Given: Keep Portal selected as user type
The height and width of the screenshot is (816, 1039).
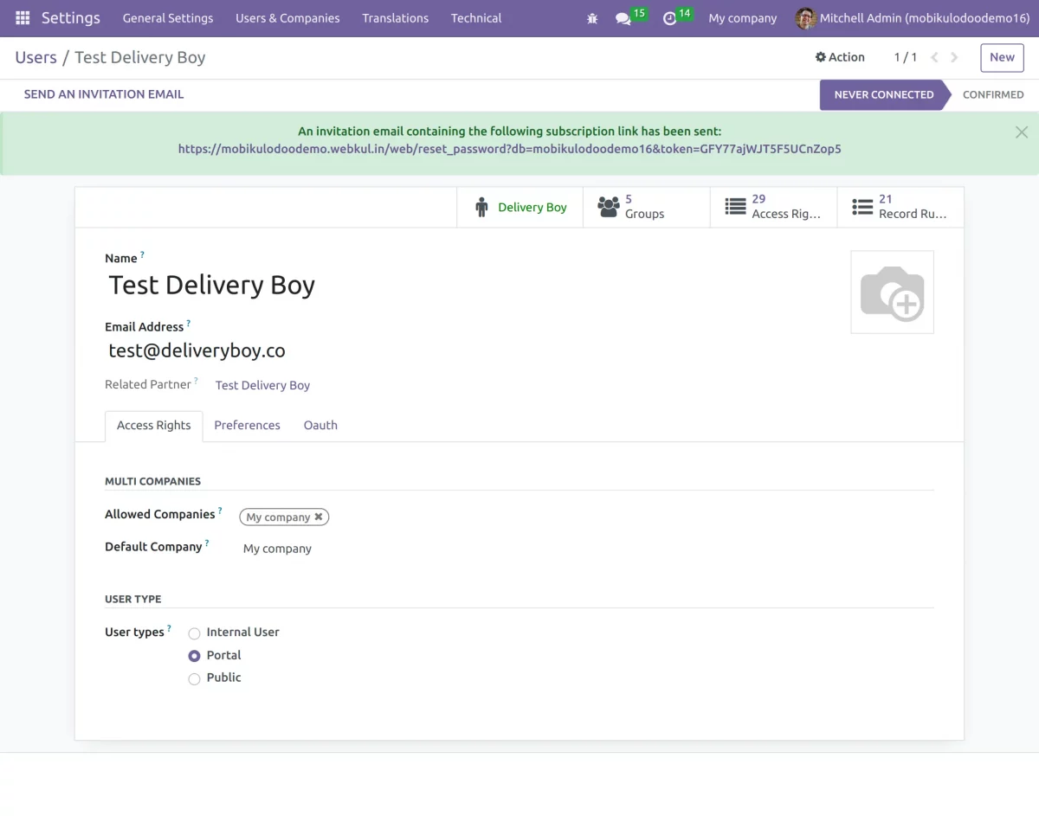Looking at the screenshot, I should 194,655.
